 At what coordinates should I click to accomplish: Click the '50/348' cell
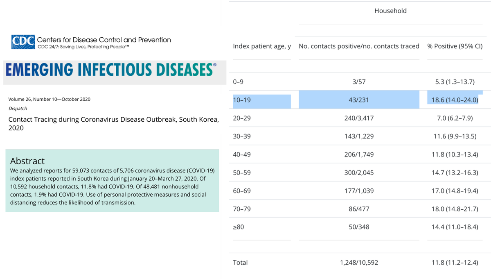click(359, 227)
